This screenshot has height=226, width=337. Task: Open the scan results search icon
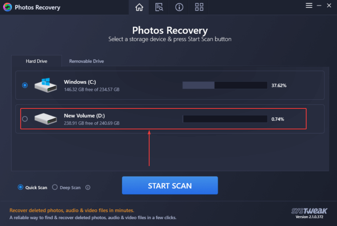[x=159, y=7]
